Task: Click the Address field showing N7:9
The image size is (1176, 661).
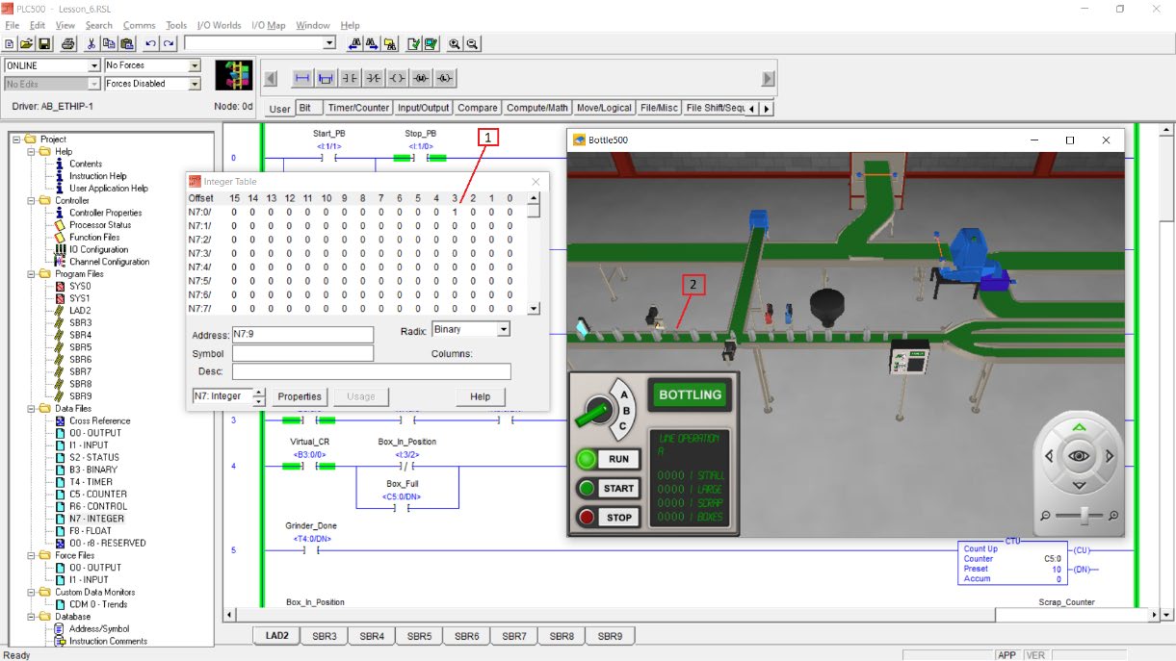Action: (x=302, y=335)
